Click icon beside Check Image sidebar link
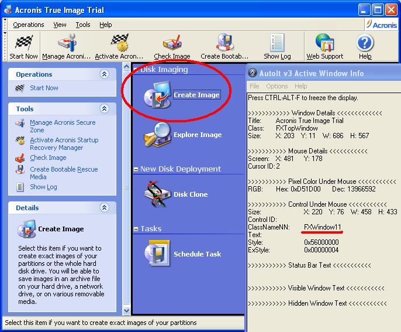Viewport: 401px width, 332px height. (20, 158)
